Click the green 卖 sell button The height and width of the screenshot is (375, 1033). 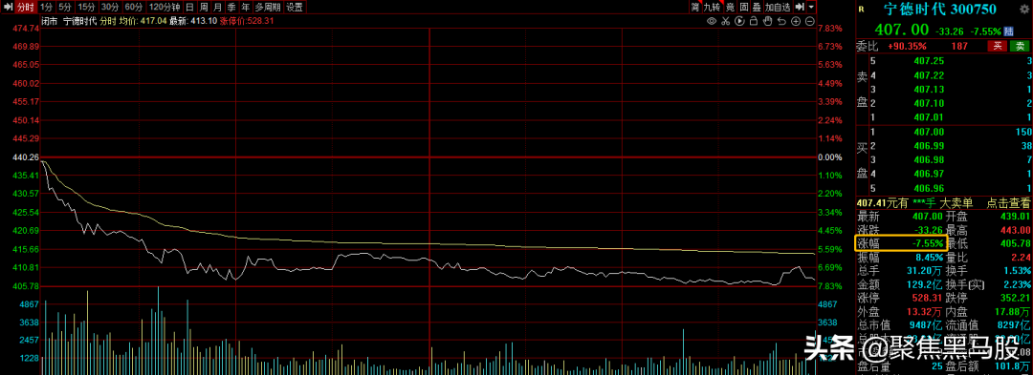pos(1020,46)
